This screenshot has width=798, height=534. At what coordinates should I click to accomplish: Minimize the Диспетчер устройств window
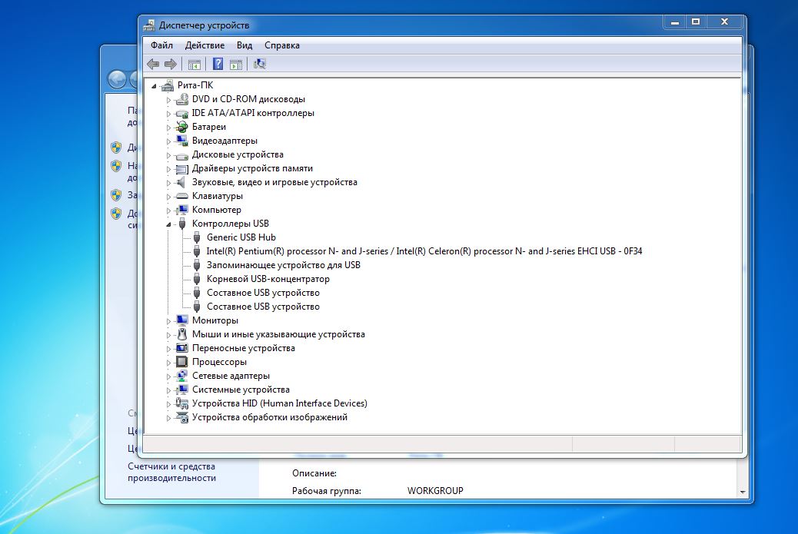(x=675, y=22)
